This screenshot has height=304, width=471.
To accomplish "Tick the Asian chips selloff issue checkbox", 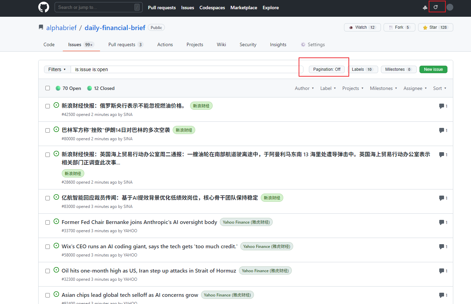I will point(48,295).
